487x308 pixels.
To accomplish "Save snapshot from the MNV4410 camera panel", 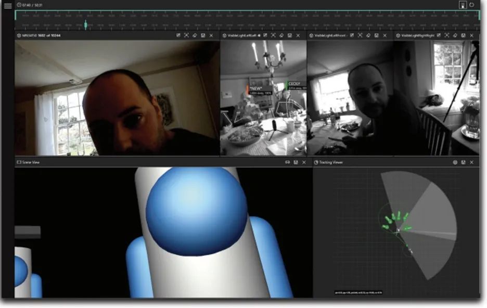I will click(x=202, y=35).
